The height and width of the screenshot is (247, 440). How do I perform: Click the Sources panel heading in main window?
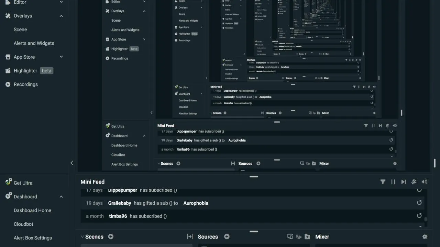pyautogui.click(x=208, y=237)
